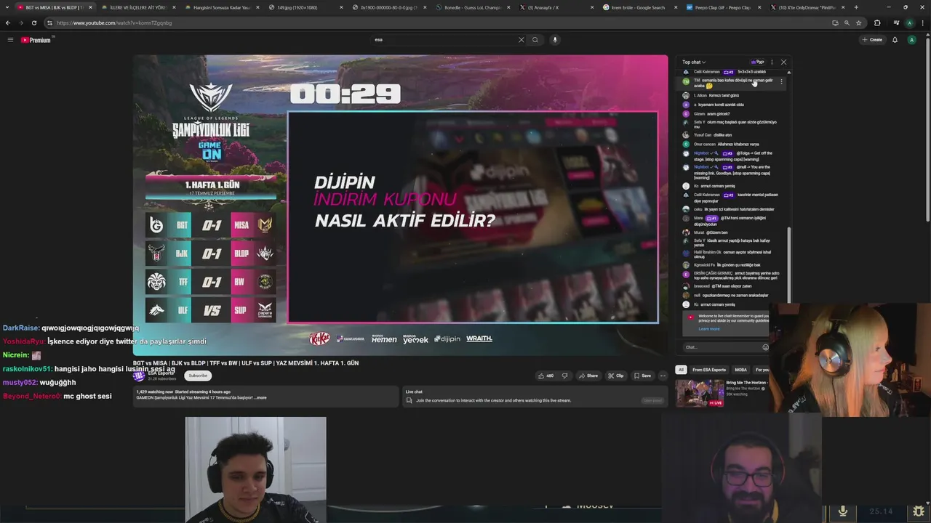Clear the 'esa' search text with X
The height and width of the screenshot is (523, 931).
[521, 40]
